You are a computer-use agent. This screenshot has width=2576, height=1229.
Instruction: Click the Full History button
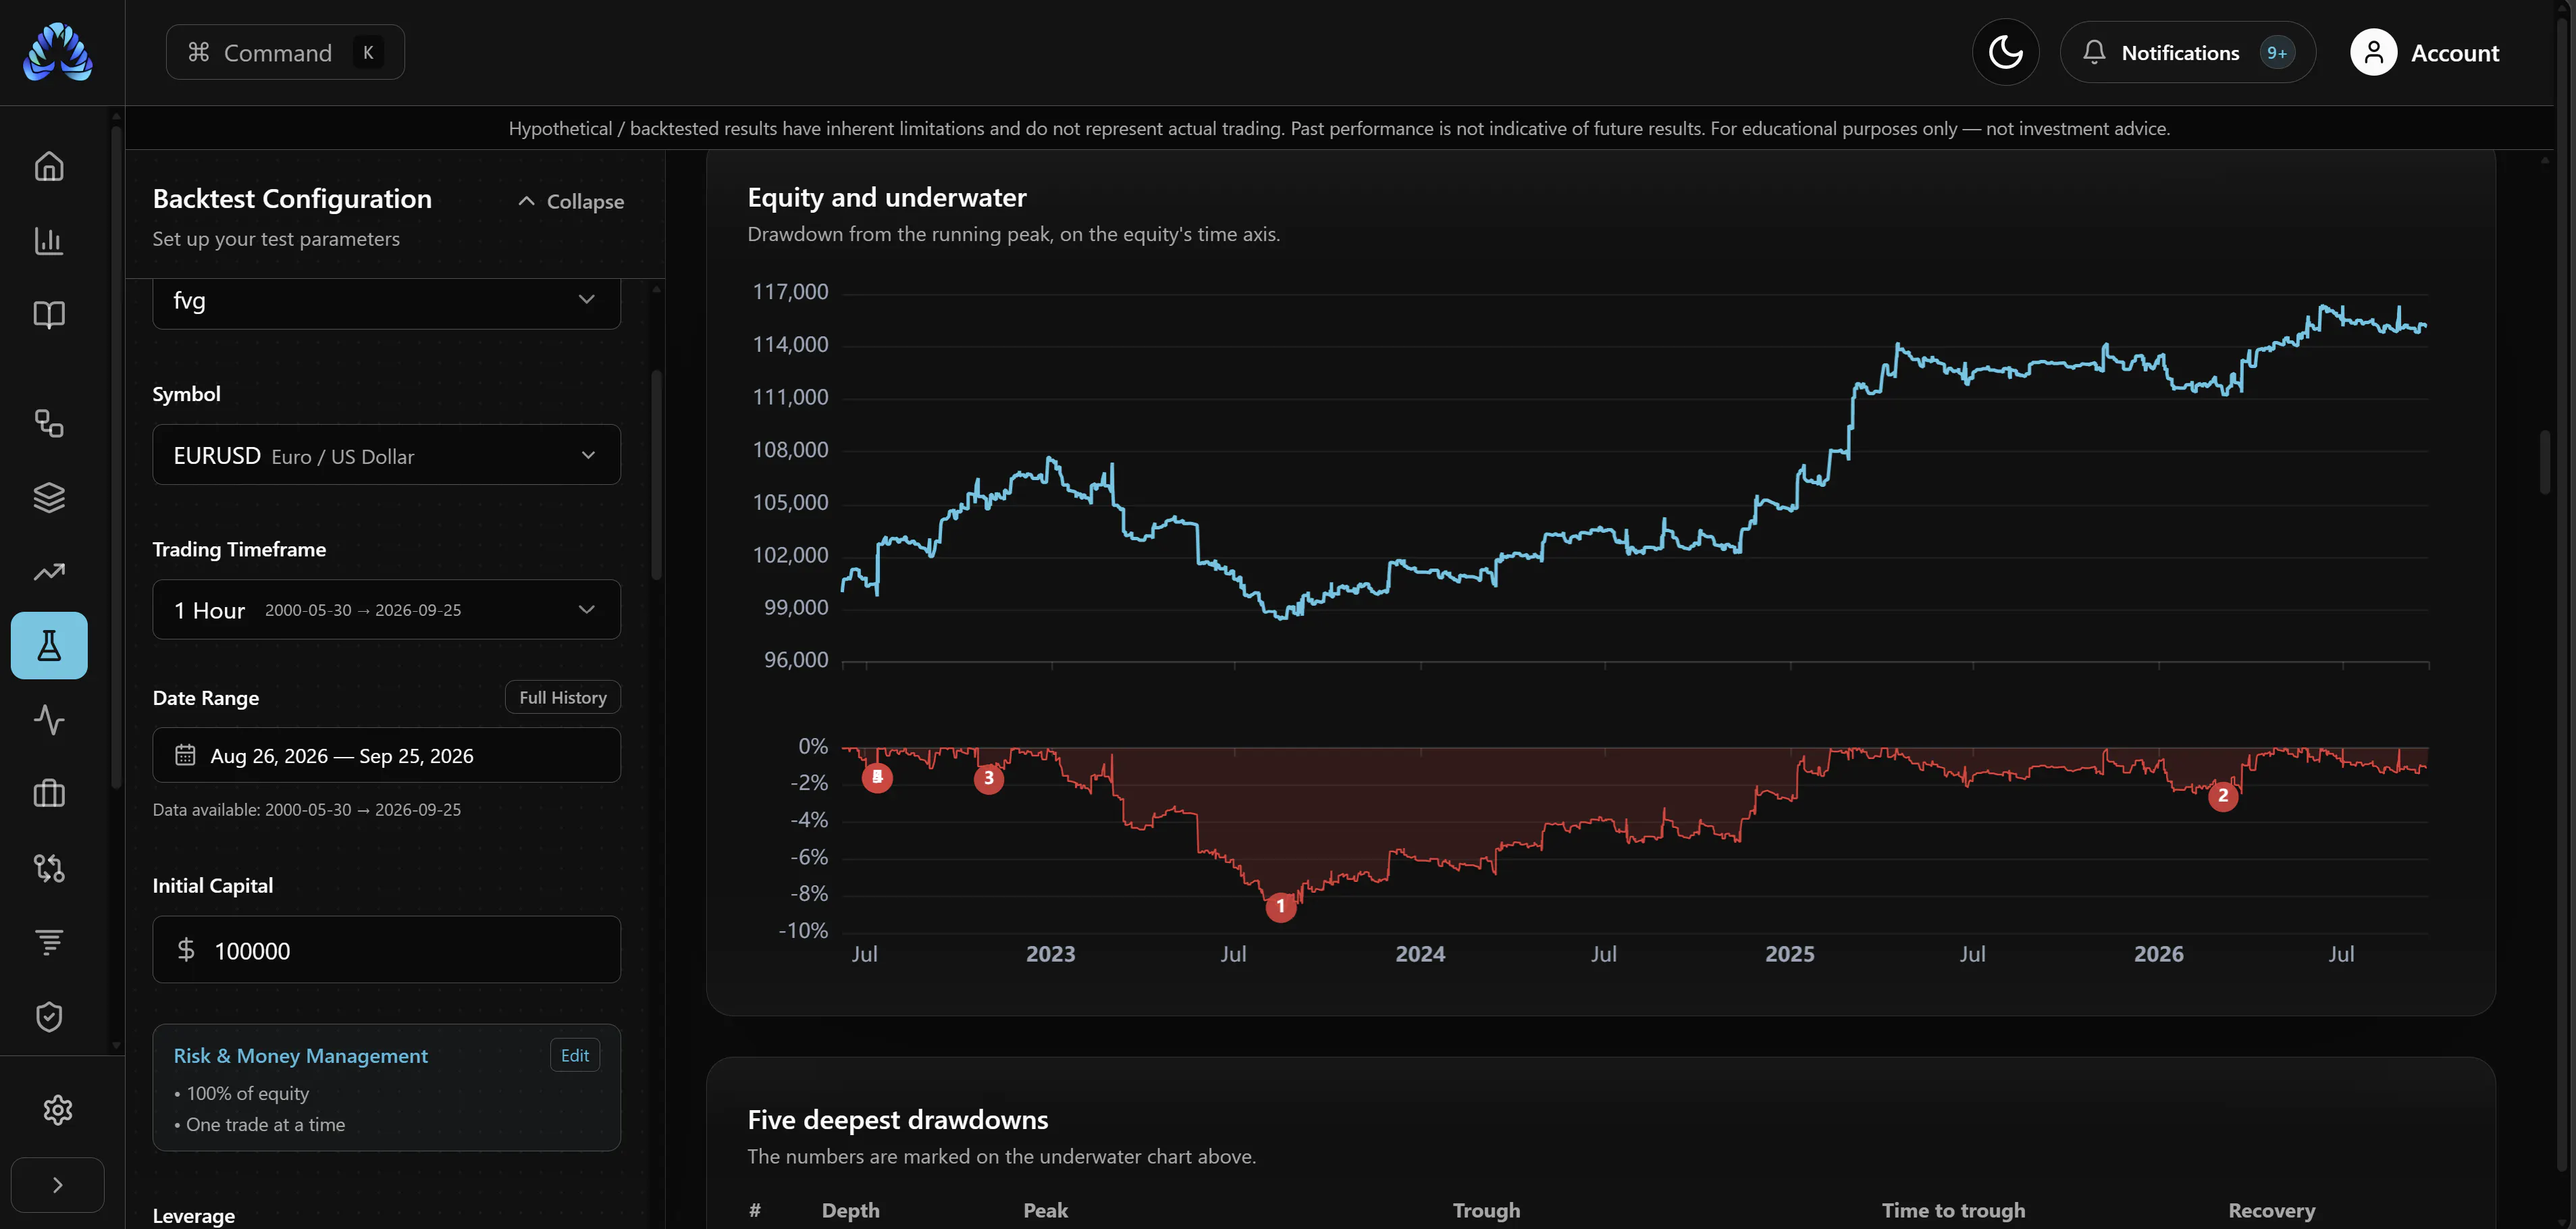pos(563,697)
